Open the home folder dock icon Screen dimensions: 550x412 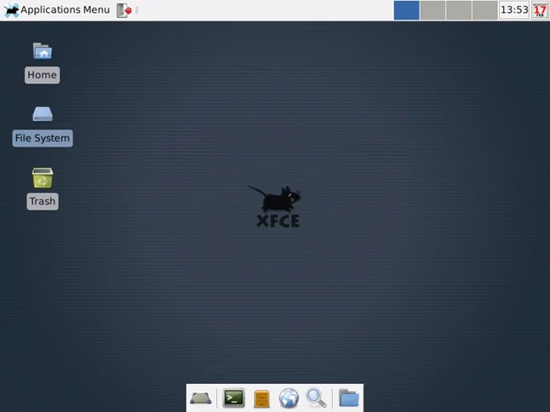pyautogui.click(x=349, y=398)
